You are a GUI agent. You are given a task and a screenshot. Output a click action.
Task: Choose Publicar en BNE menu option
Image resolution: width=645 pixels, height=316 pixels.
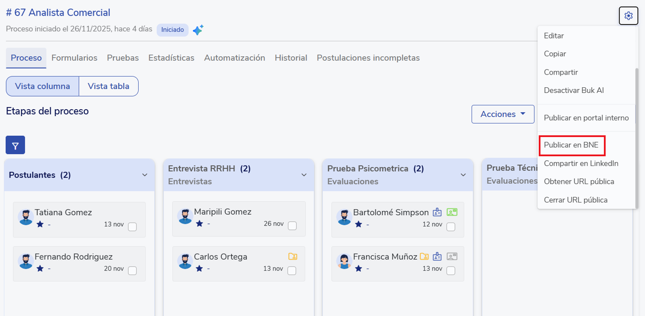click(571, 145)
